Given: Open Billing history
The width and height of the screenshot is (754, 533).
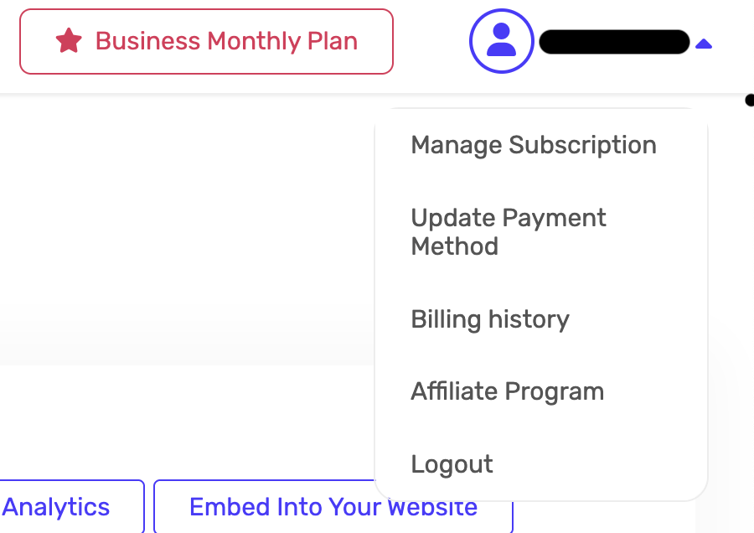Looking at the screenshot, I should [x=490, y=319].
